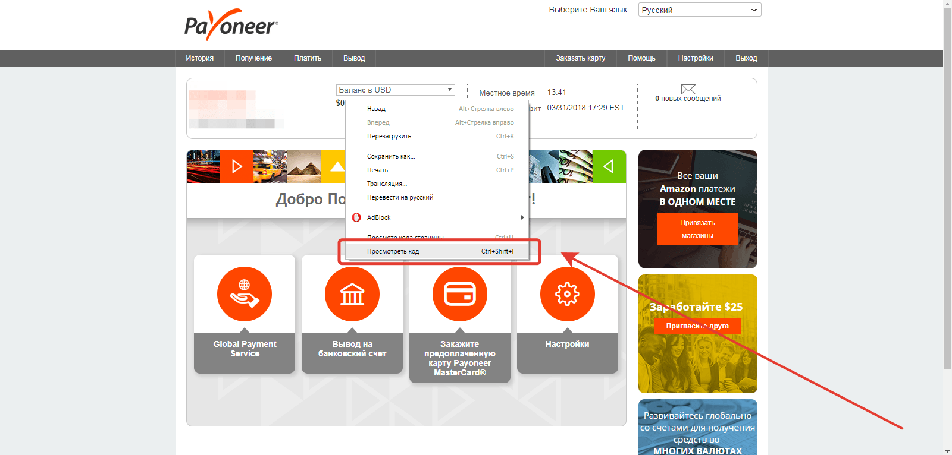Click the page vertical scrollbar
Screen dimensions: 952x455
947,190
